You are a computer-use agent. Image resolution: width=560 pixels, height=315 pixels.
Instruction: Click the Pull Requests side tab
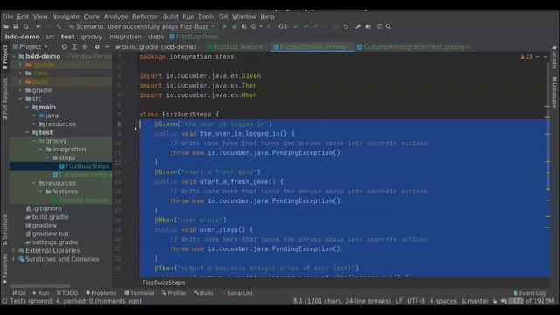coord(5,99)
